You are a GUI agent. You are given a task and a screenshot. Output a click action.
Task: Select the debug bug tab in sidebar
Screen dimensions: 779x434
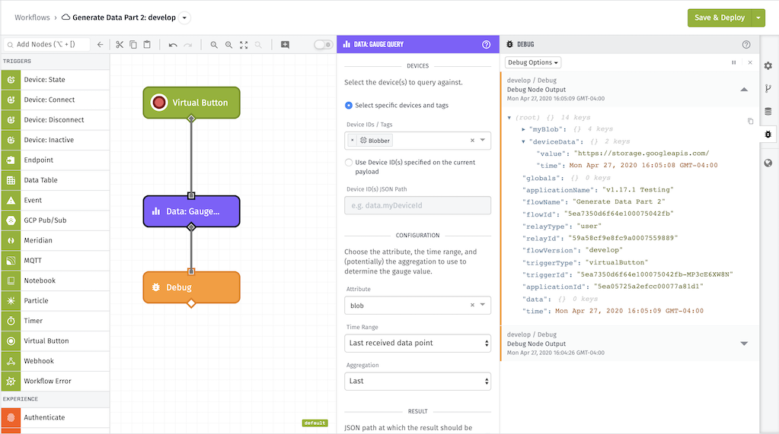768,135
